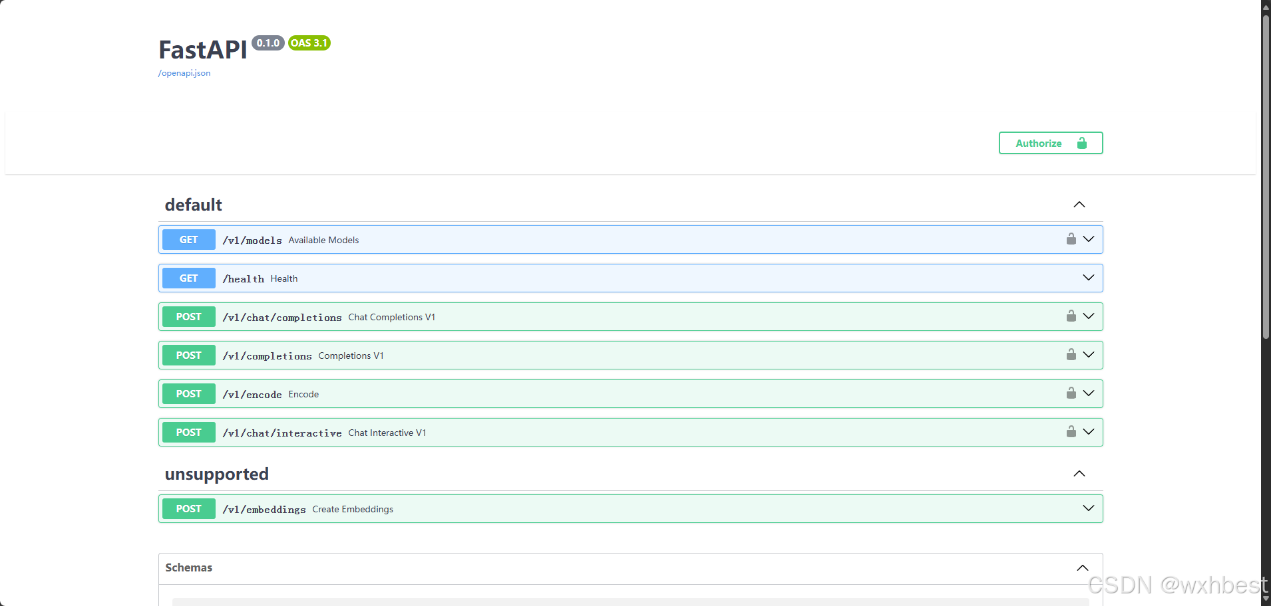The height and width of the screenshot is (606, 1271).
Task: Click the Chat Completions V1 description
Action: pyautogui.click(x=392, y=318)
